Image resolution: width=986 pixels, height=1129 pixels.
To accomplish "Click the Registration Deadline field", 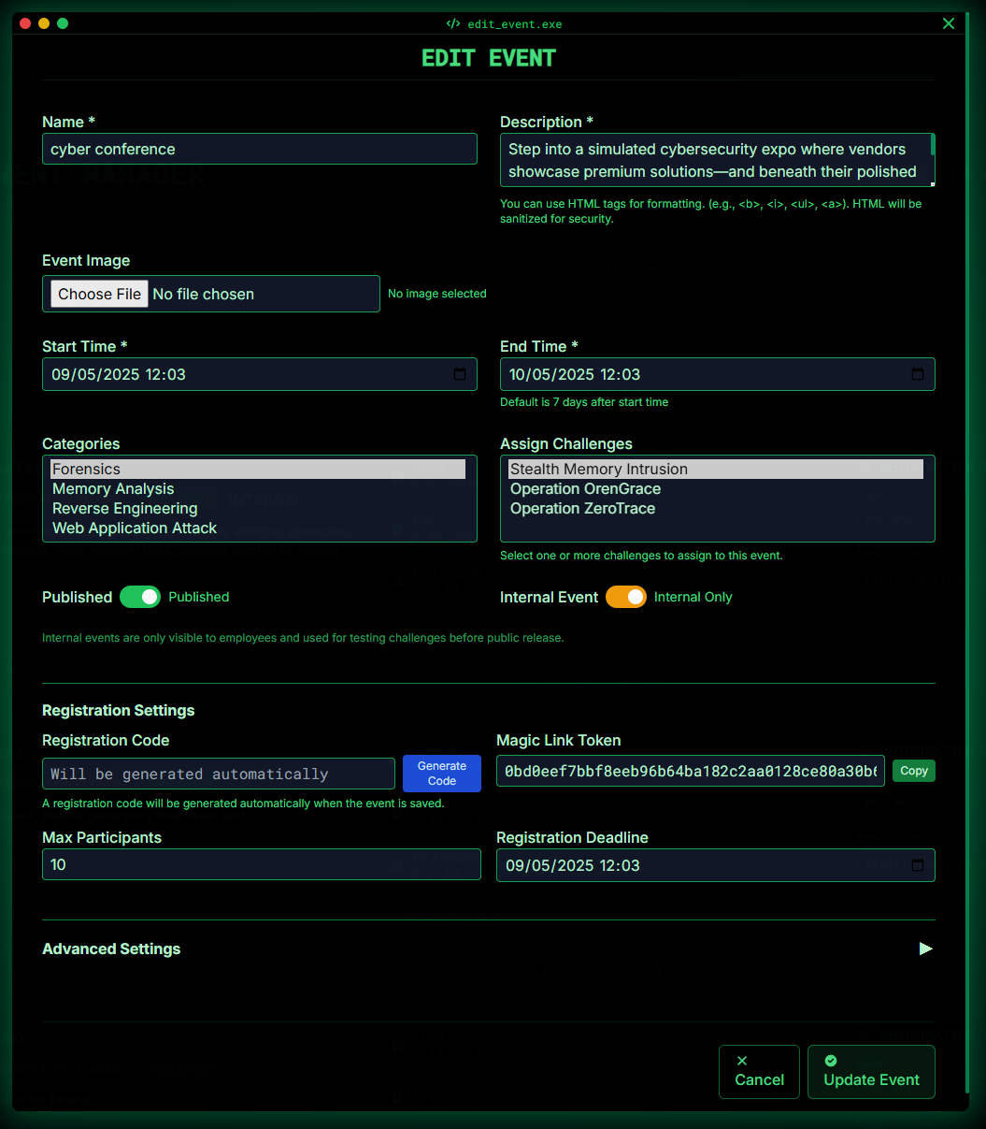I will 716,865.
